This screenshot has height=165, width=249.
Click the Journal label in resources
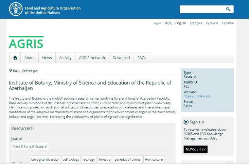(x=16, y=139)
